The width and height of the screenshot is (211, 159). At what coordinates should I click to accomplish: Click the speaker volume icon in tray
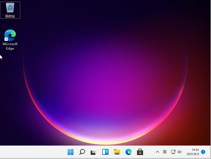(x=180, y=152)
